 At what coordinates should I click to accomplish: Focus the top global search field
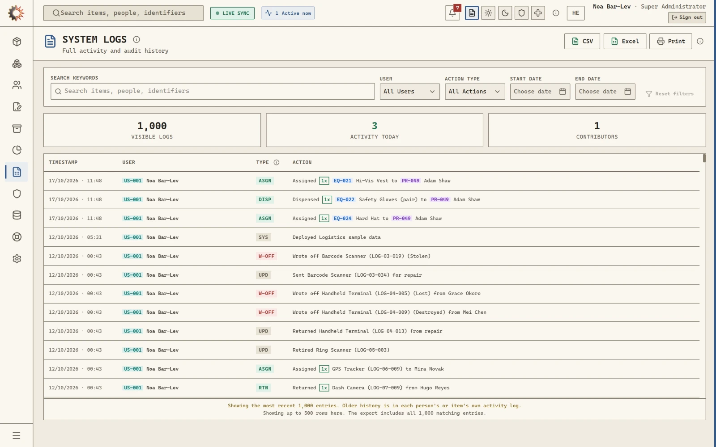124,13
